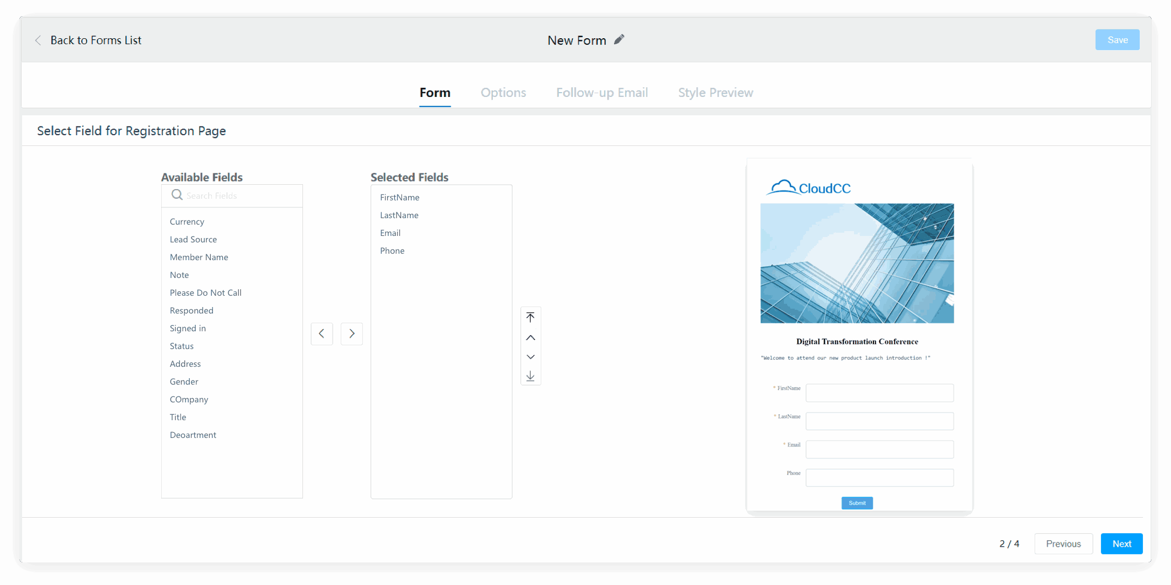Move selected field down one position
This screenshot has width=1171, height=585.
tap(531, 357)
